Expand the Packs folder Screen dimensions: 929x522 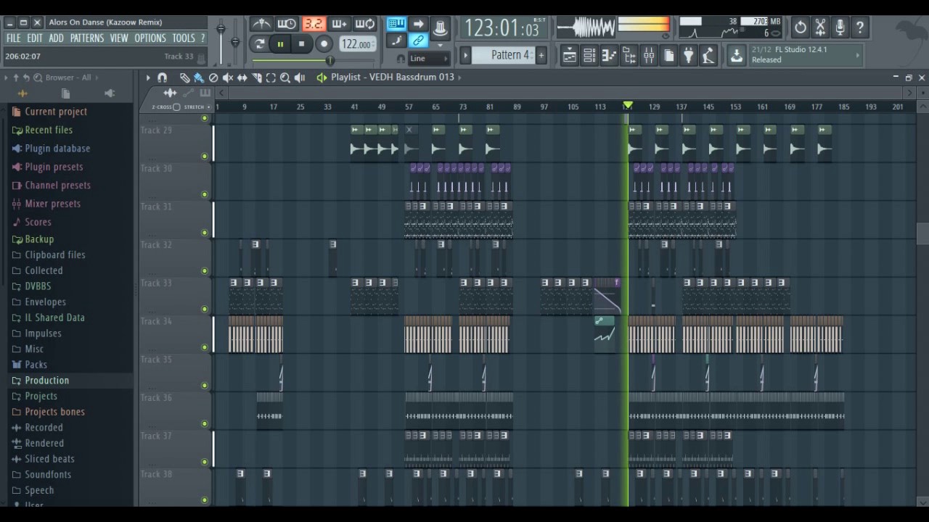[x=36, y=365]
